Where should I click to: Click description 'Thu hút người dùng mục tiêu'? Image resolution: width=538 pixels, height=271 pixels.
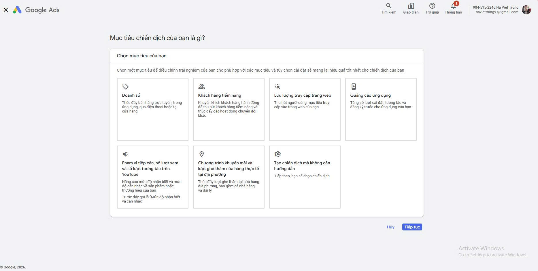point(301,105)
